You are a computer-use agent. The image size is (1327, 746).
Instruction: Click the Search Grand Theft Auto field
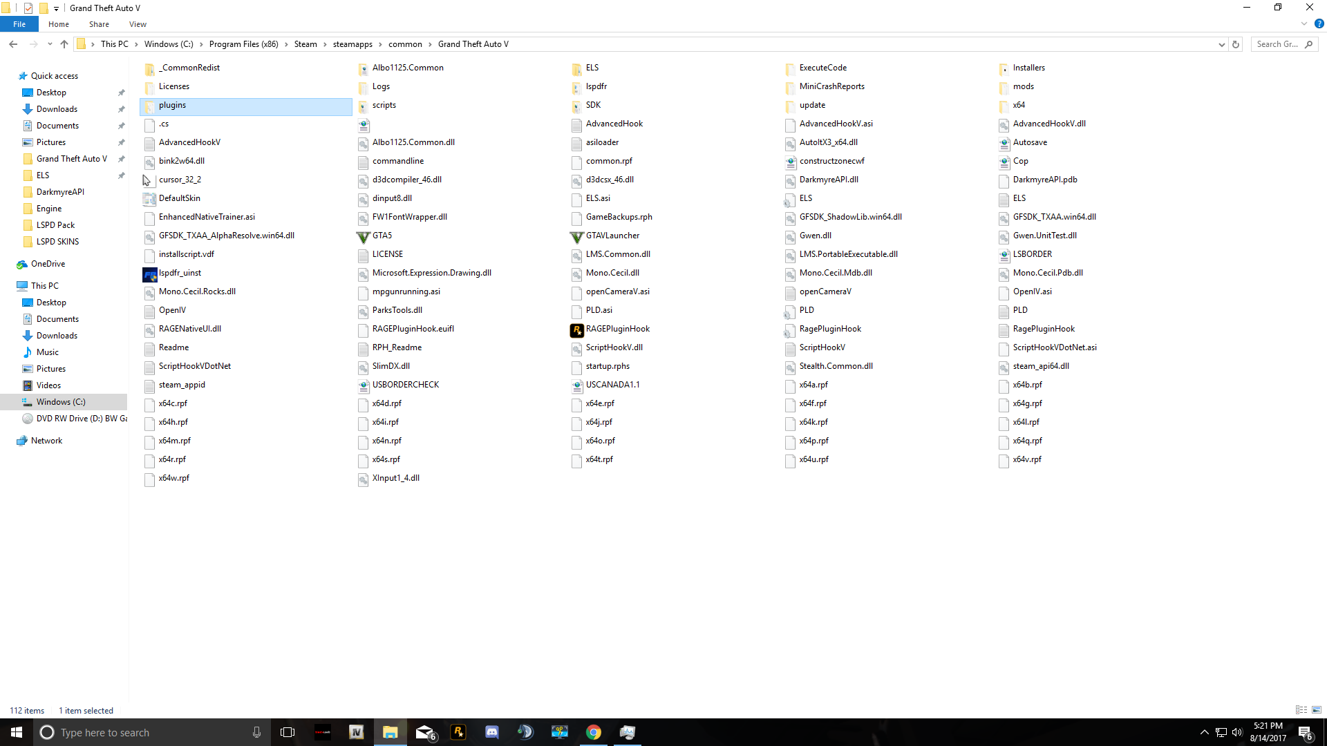pyautogui.click(x=1277, y=44)
